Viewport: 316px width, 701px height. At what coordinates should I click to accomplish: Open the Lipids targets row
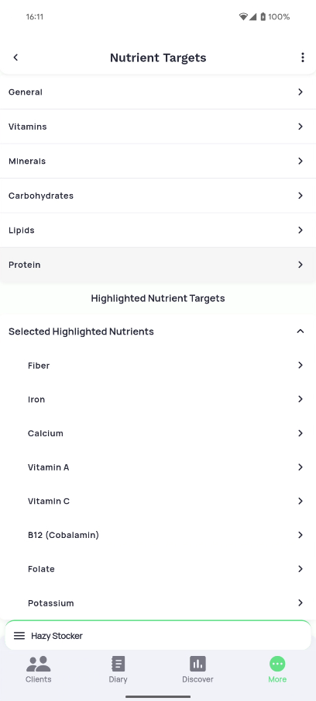point(158,230)
